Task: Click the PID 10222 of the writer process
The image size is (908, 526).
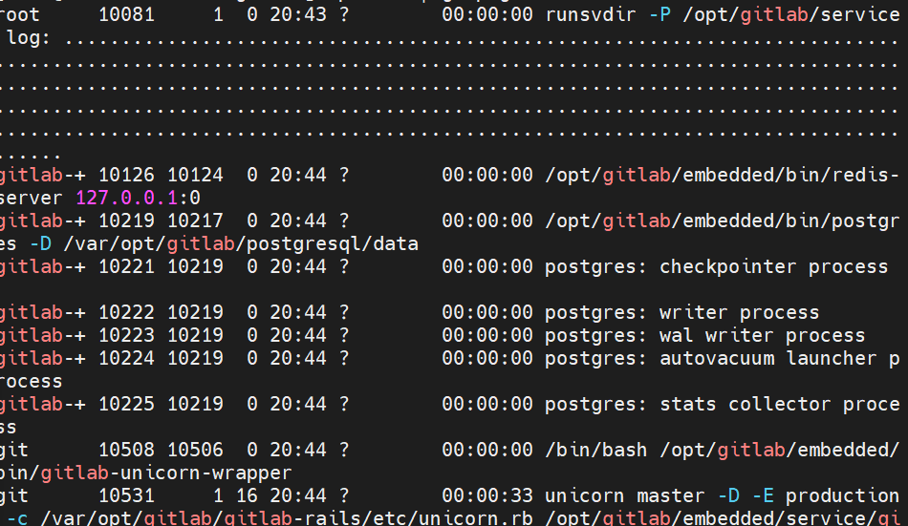Action: 126,312
